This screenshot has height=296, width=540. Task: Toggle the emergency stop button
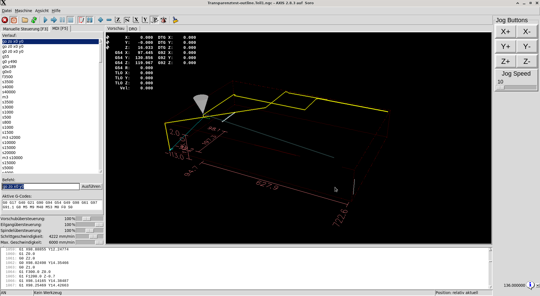pyautogui.click(x=5, y=20)
